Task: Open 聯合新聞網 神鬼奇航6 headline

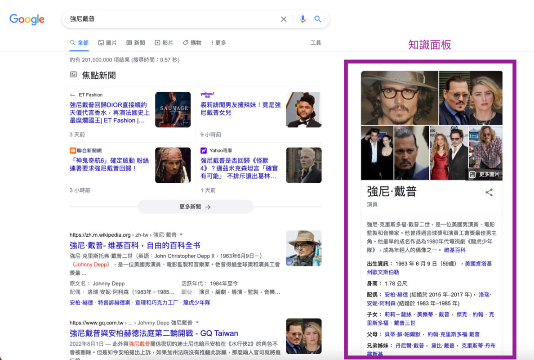Action: [x=109, y=164]
